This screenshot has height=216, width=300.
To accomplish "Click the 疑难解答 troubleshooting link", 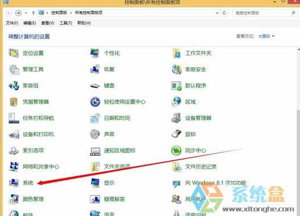I will (x=114, y=199).
